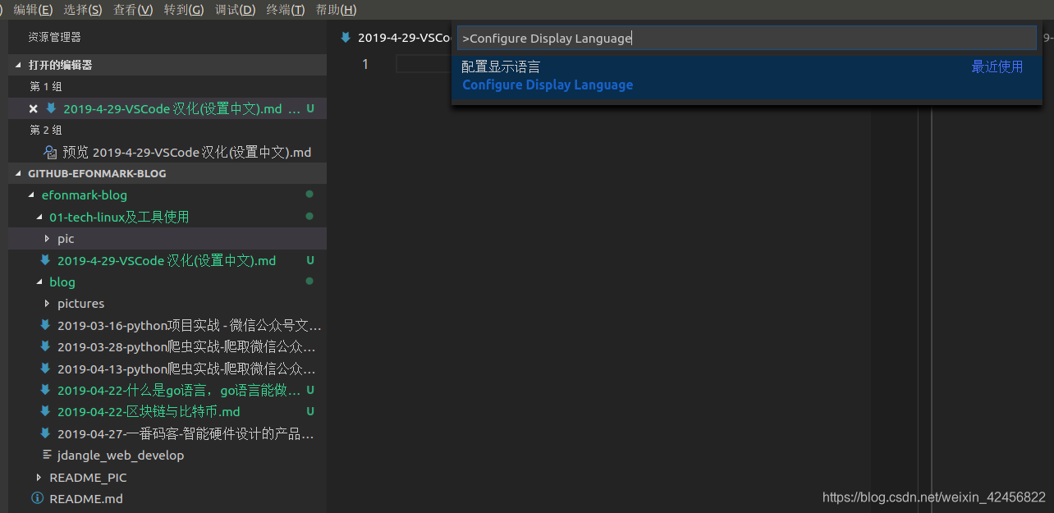Open the 转到(G) menu
This screenshot has width=1054, height=513.
[184, 10]
